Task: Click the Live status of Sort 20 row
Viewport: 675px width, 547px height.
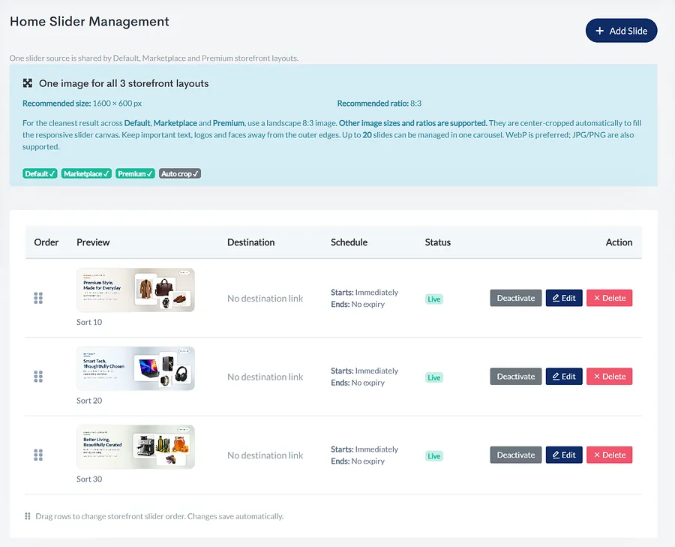Action: [434, 377]
